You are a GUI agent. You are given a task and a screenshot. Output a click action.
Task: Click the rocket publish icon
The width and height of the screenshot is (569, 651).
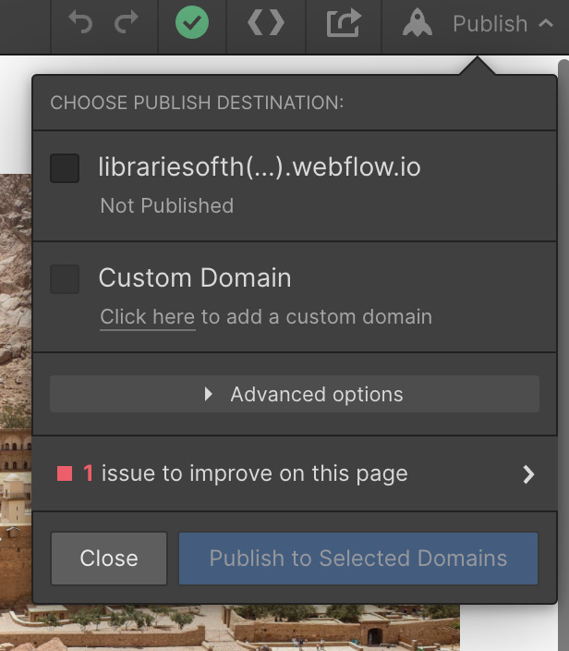(x=418, y=22)
